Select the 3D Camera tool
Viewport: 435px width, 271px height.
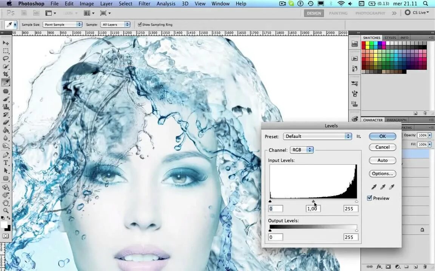6,195
